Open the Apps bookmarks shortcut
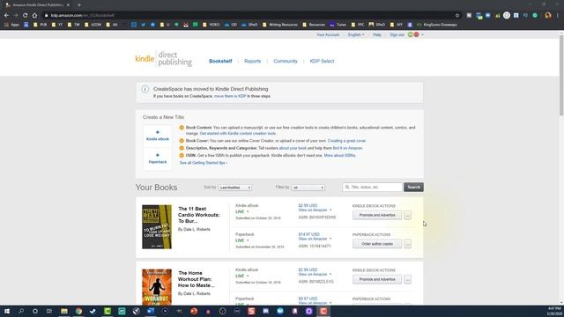Viewport: 564px width, 317px height. pos(11,25)
